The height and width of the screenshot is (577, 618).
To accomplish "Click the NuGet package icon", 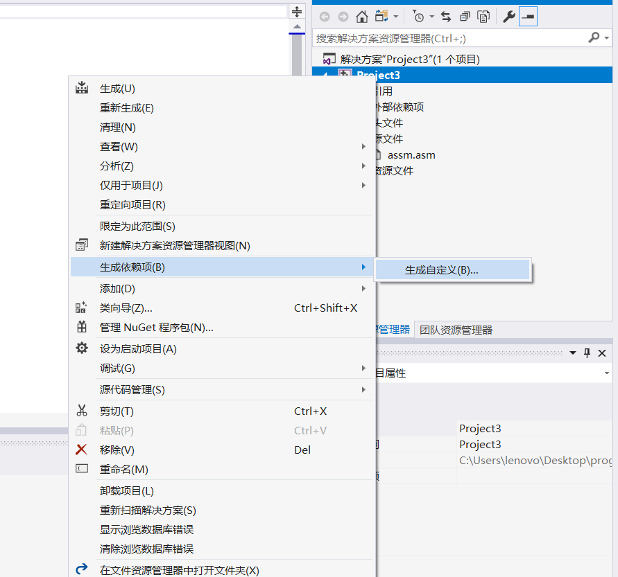I will pyautogui.click(x=82, y=327).
